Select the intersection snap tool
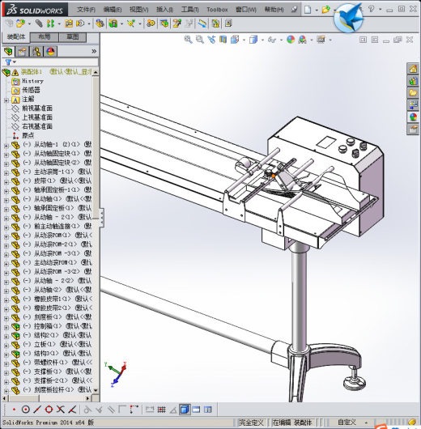Image resolution: width=421 pixels, height=429 pixels. pos(60,410)
